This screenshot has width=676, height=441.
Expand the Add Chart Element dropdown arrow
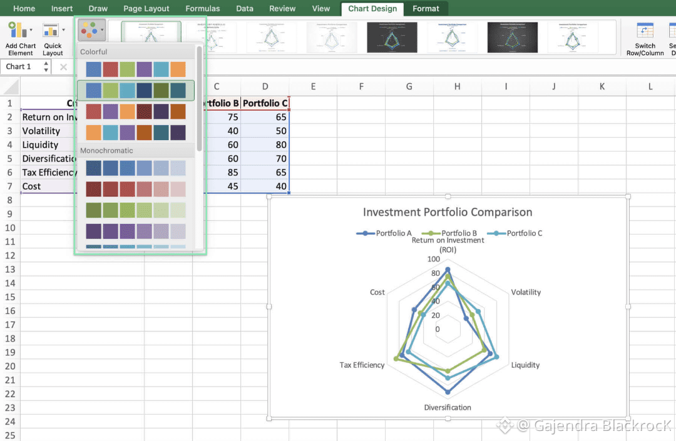(31, 30)
